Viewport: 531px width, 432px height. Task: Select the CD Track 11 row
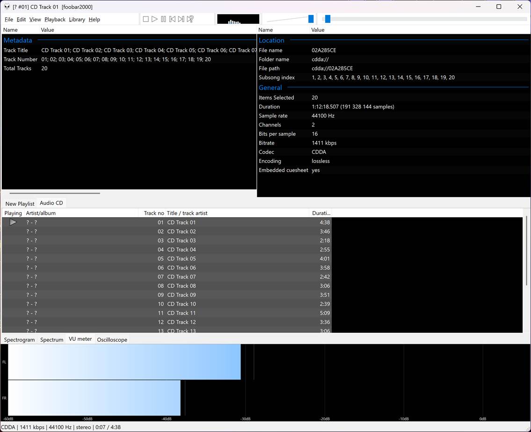click(167, 313)
